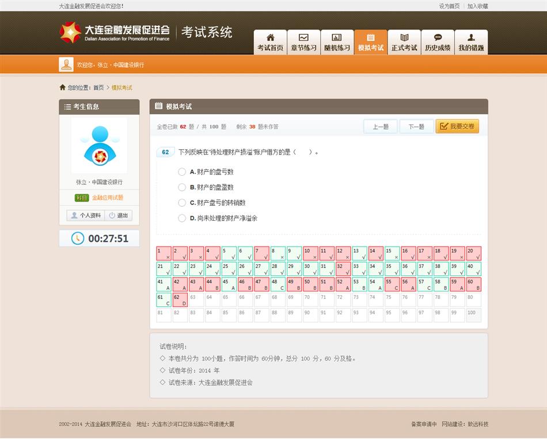Go to previous question with 上一题
Viewport: 547px width, 439px height.
tap(380, 127)
